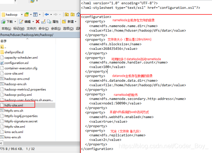The width and height of the screenshot is (212, 153).
Task: Open the 命令(C) menu
Action: point(44,29)
